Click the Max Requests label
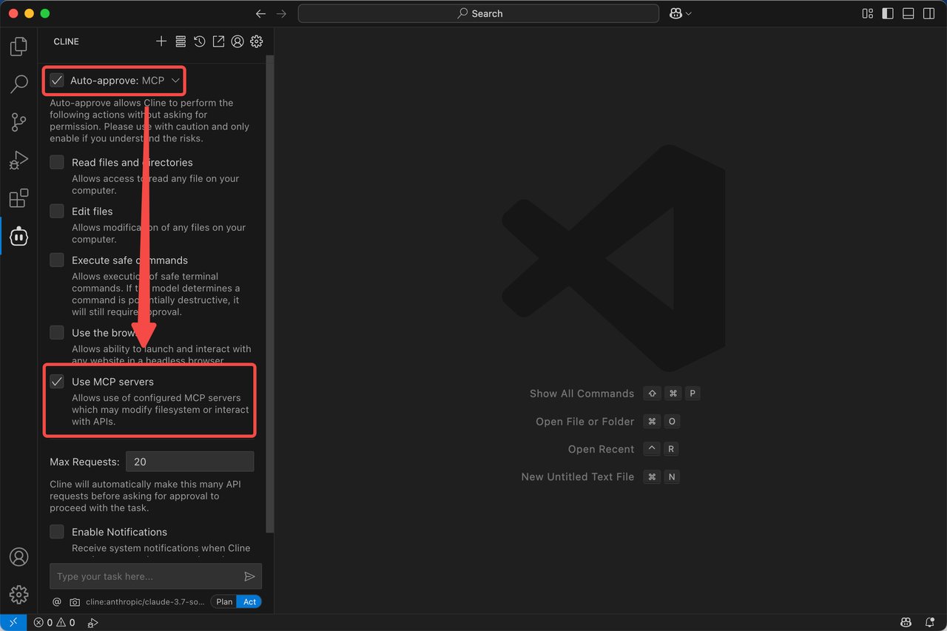The image size is (947, 631). tap(84, 462)
